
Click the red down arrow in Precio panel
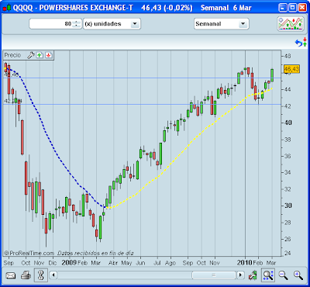pyautogui.click(x=49, y=55)
